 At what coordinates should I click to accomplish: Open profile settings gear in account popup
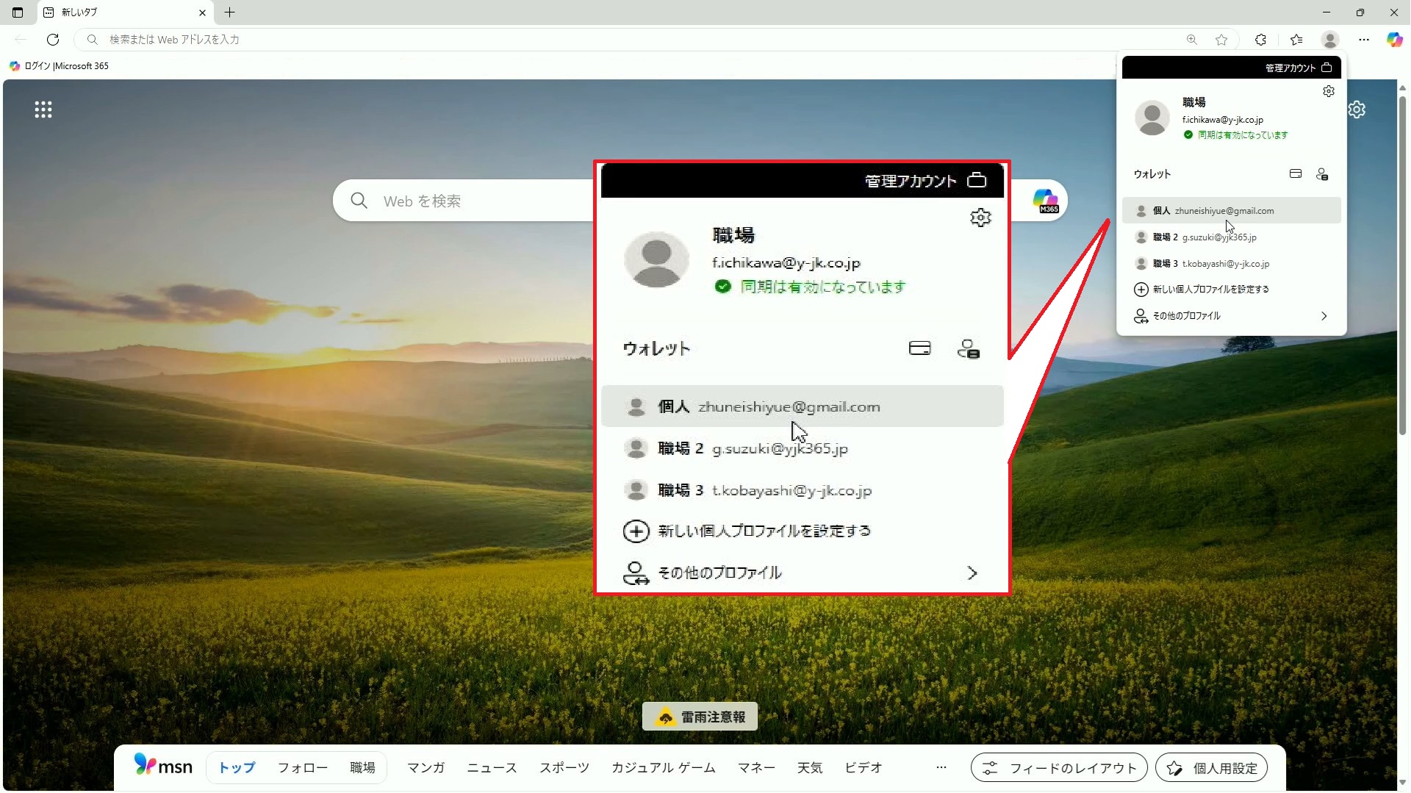pos(1328,92)
